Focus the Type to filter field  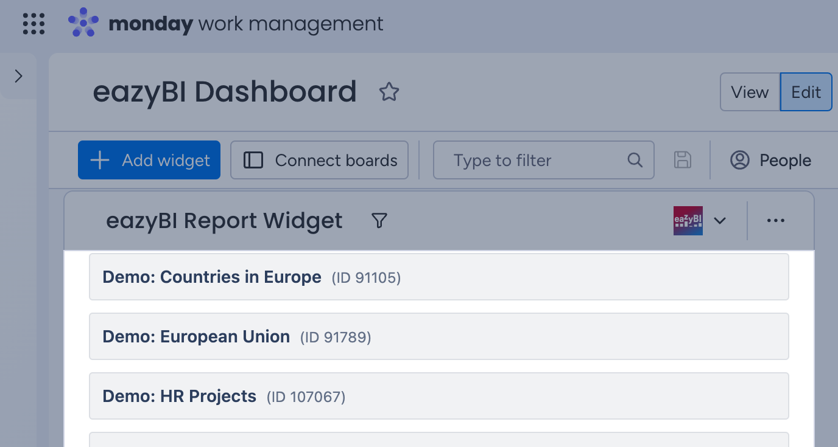544,160
